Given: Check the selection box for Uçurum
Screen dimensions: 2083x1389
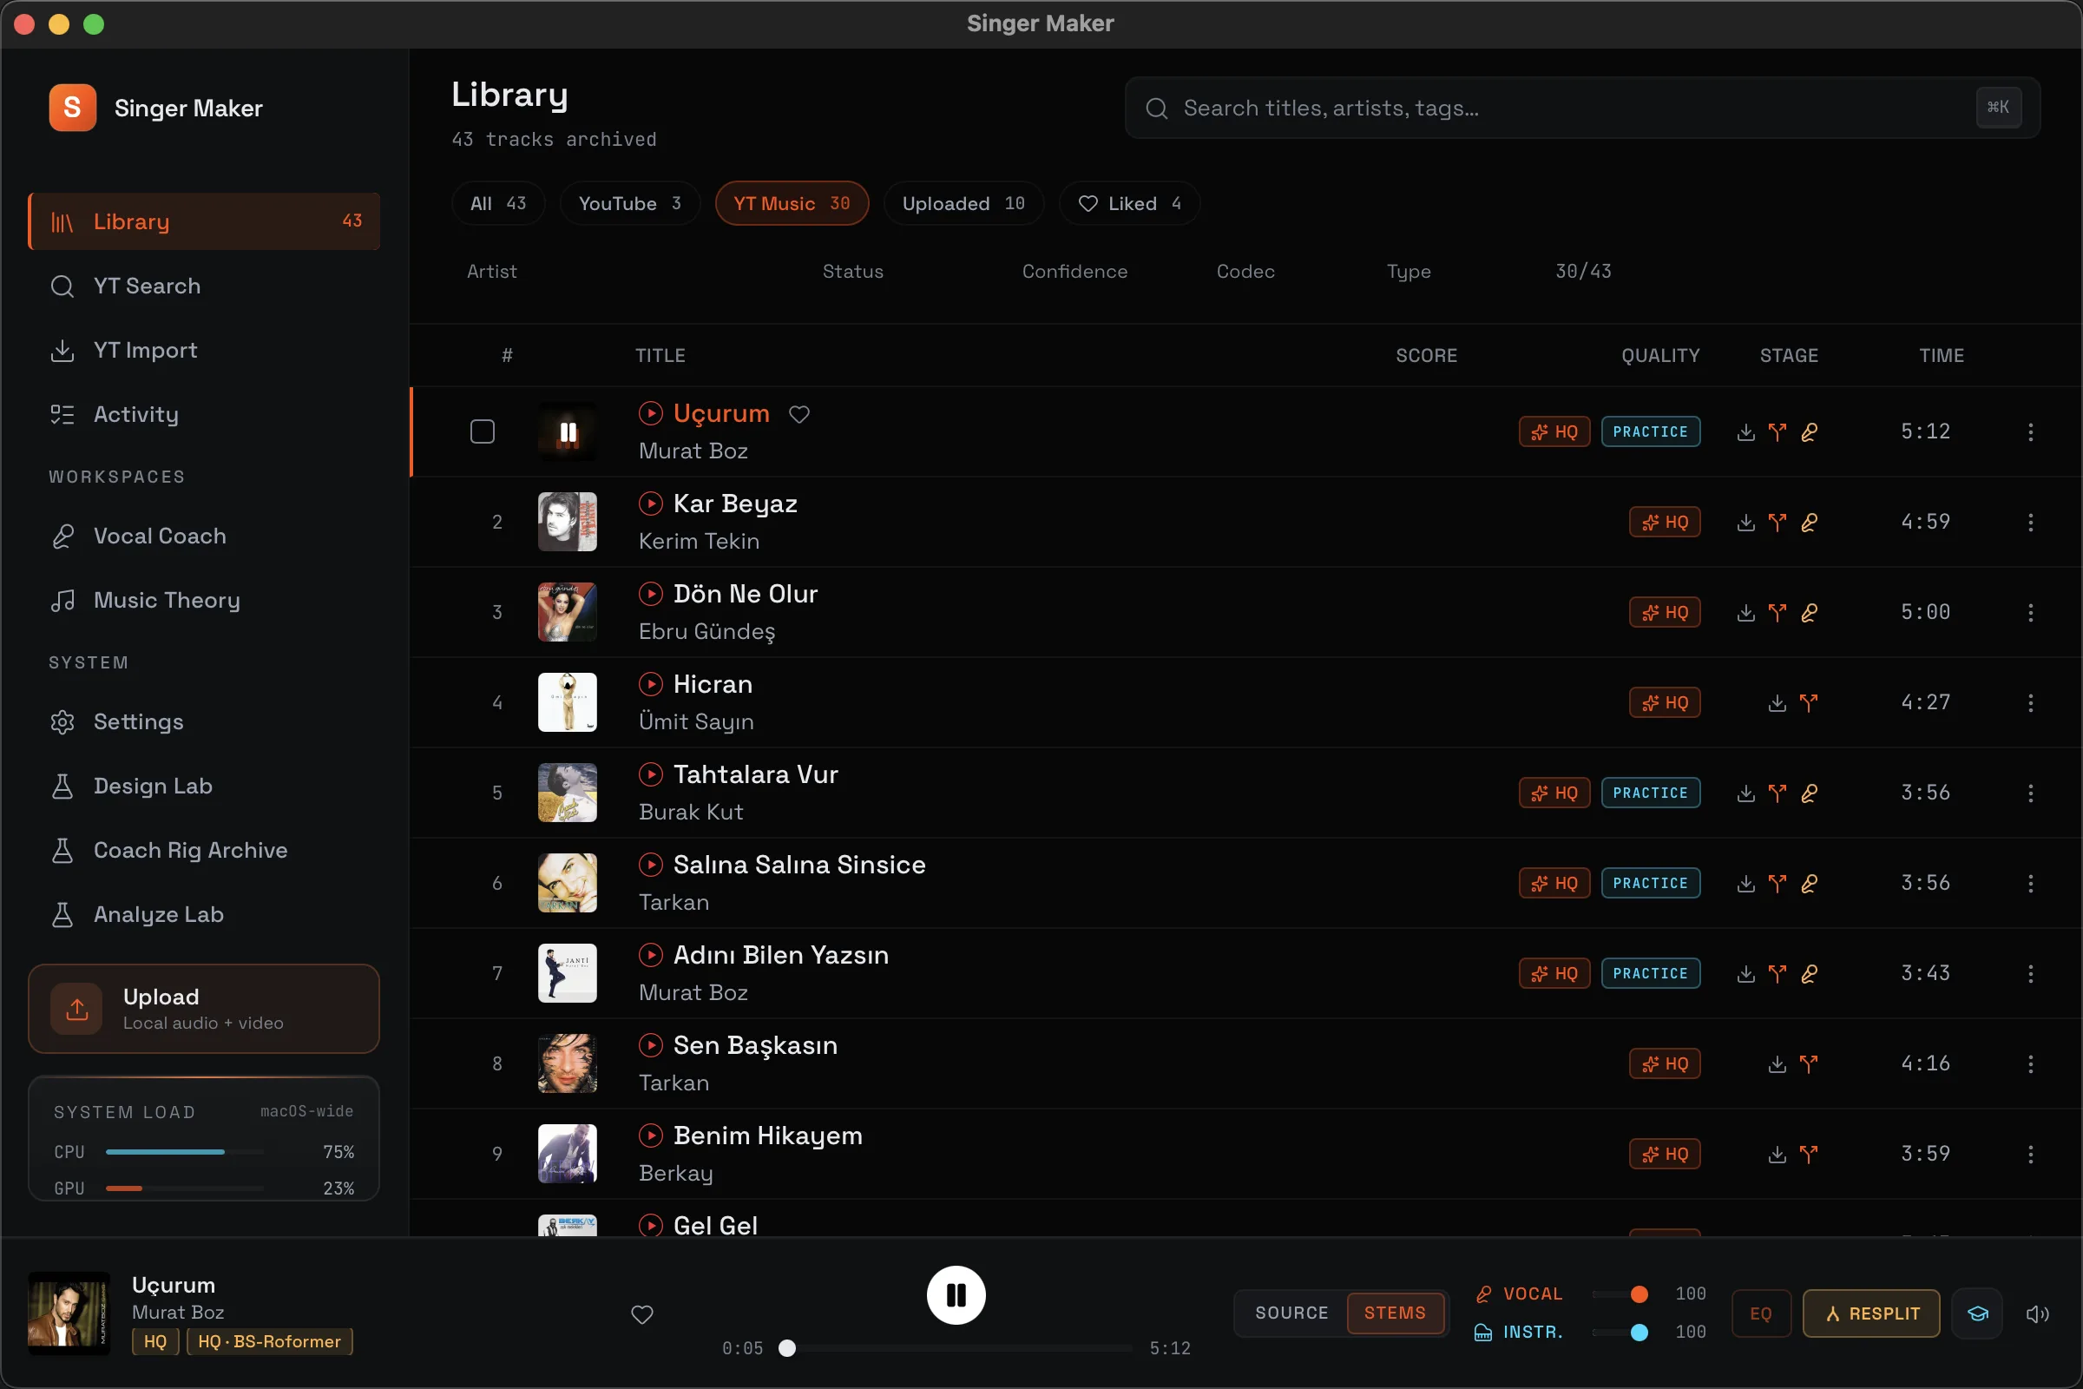Looking at the screenshot, I should (x=482, y=431).
